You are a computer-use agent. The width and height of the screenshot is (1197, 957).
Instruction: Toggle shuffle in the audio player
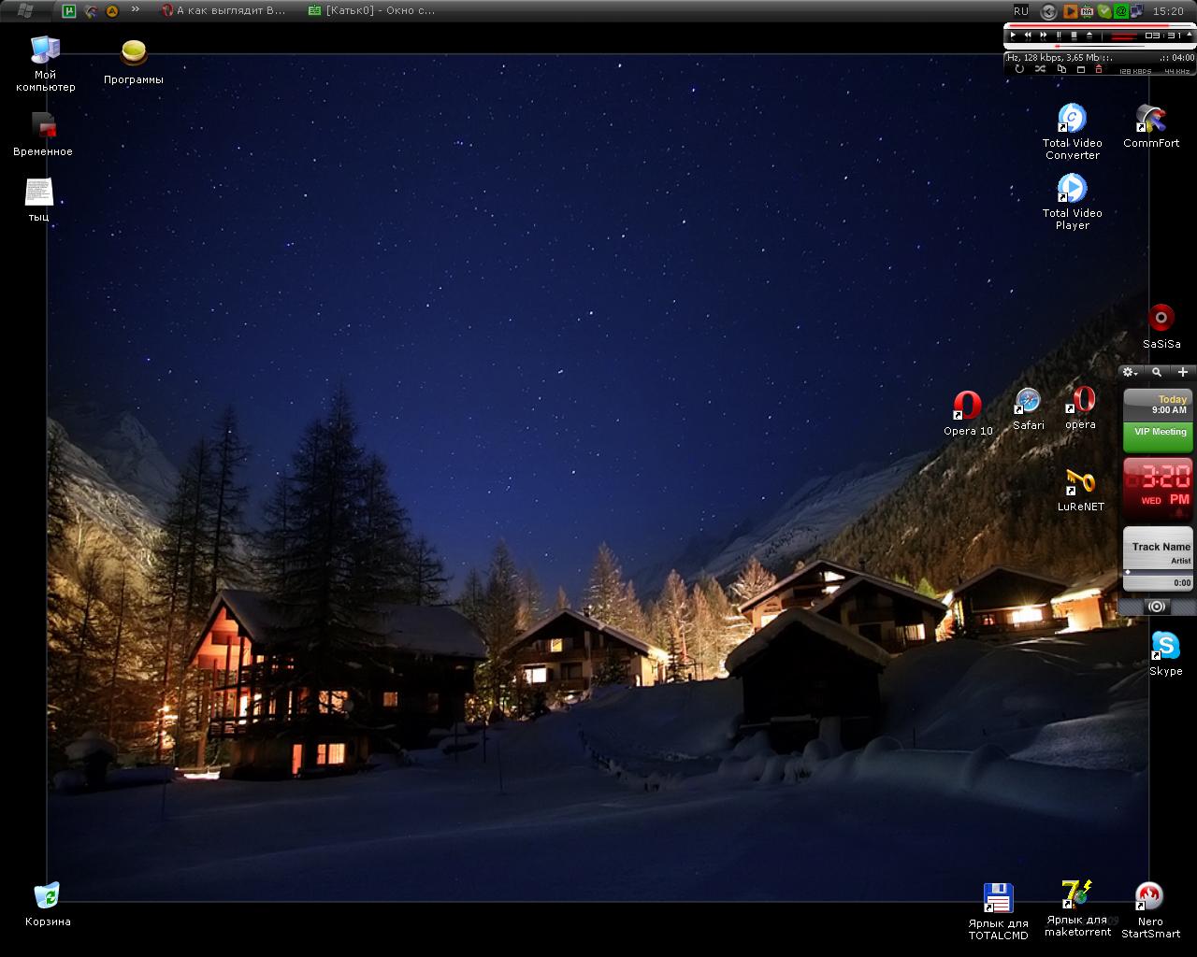tap(1040, 69)
